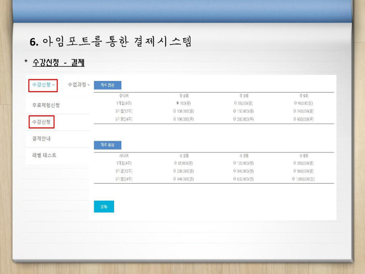Click 주 5회 header in junior table
The image size is (365, 274).
304,96
